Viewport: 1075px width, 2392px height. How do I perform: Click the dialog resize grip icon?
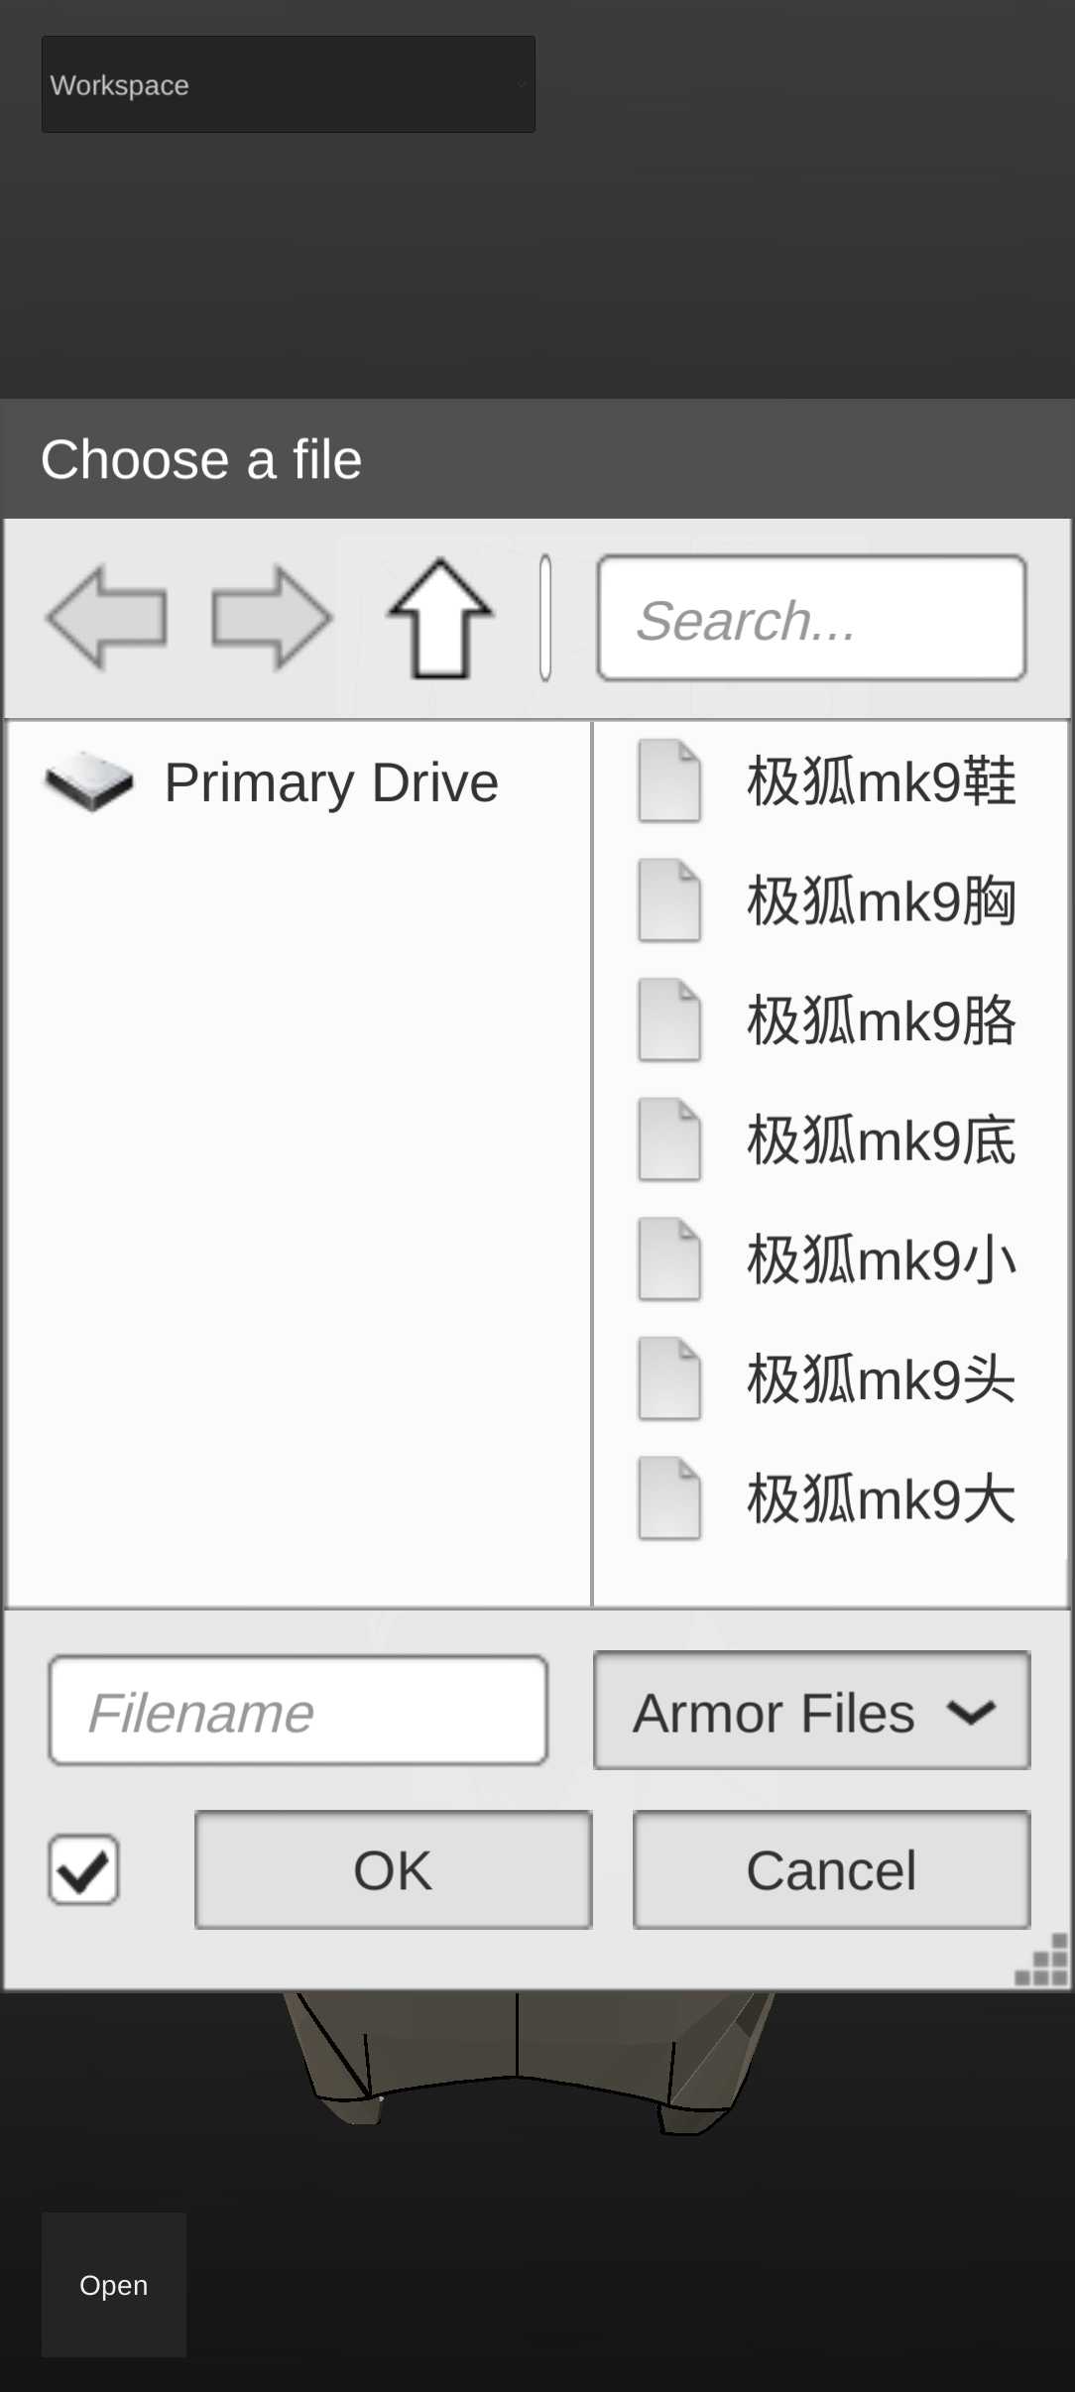click(1043, 1962)
